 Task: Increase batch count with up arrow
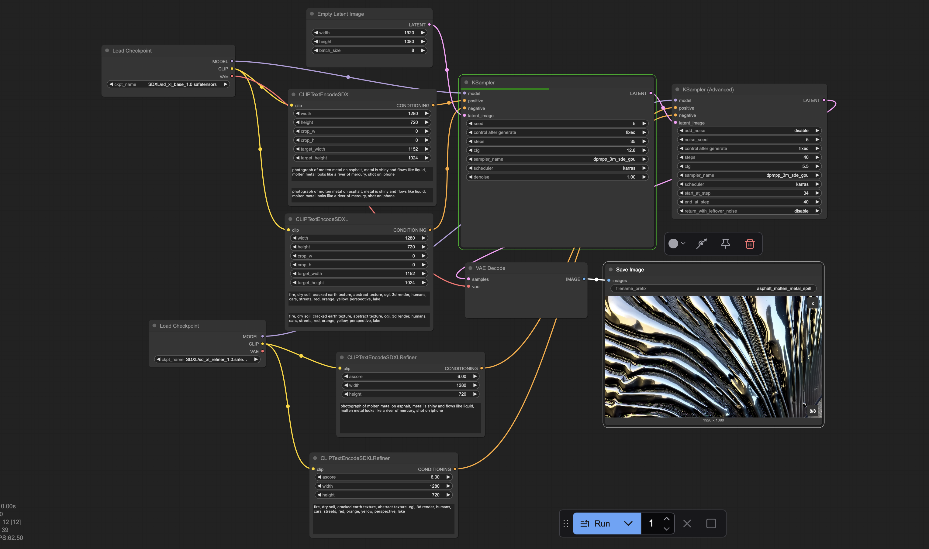666,519
